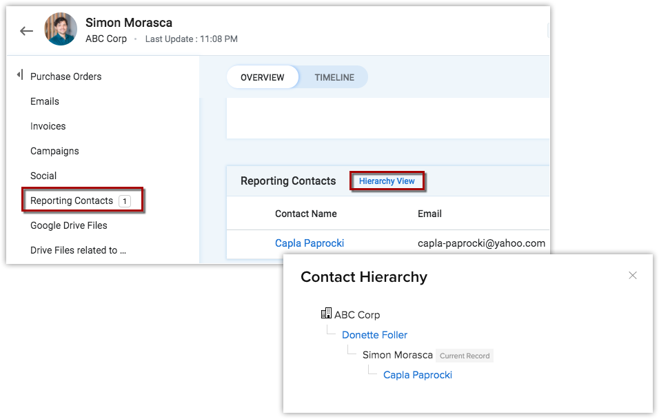This screenshot has width=659, height=419.
Task: Switch to the Timeline tab
Action: (334, 77)
